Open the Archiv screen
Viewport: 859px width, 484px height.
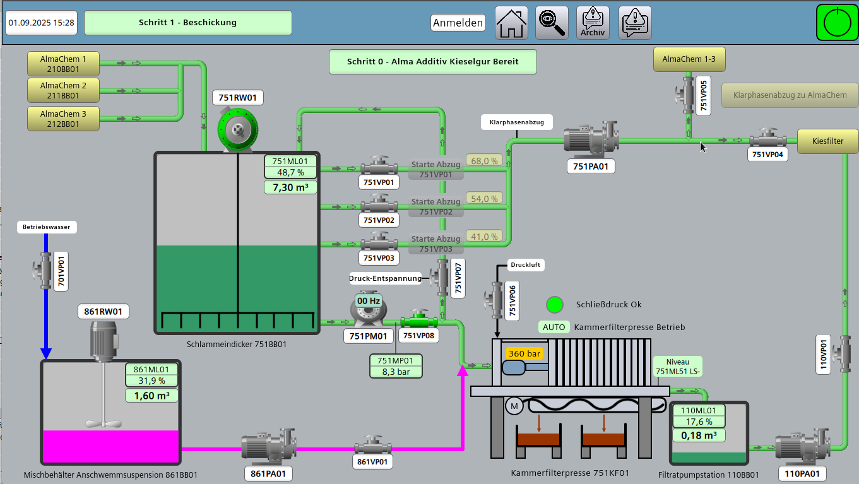point(593,22)
